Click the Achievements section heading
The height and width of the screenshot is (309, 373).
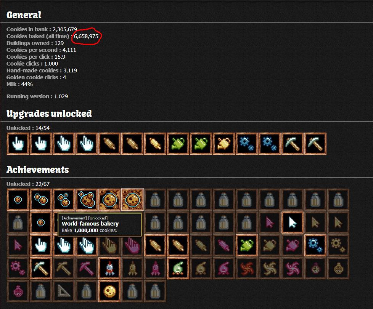38,170
